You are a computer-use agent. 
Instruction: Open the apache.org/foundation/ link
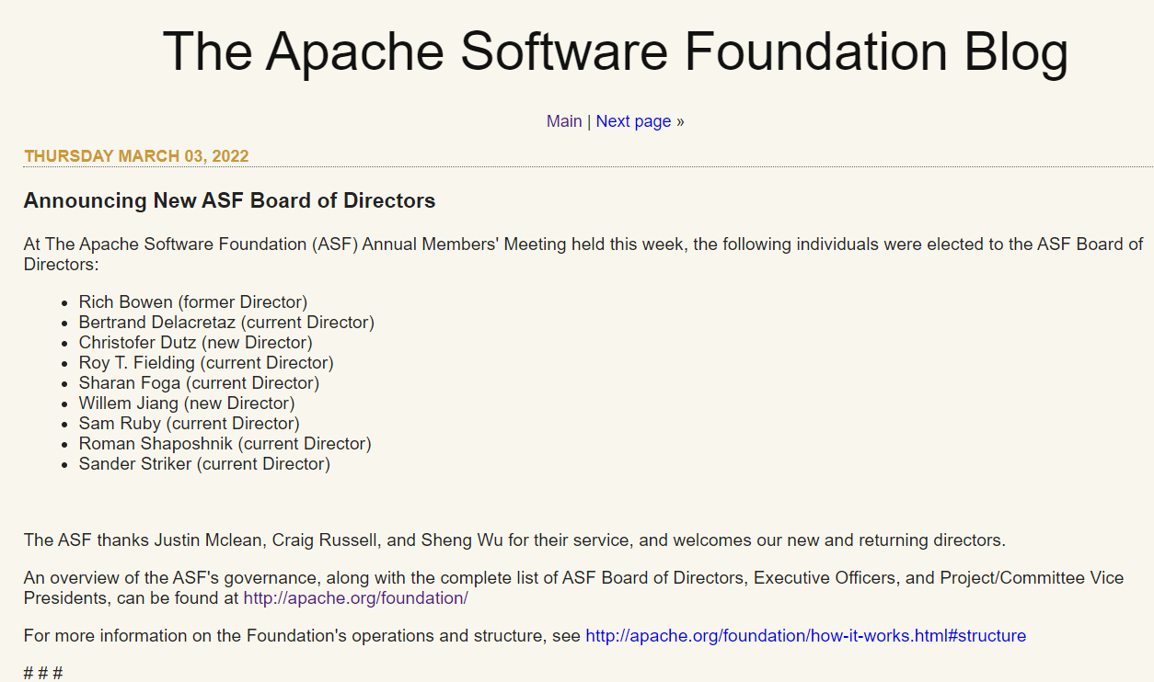tap(355, 598)
